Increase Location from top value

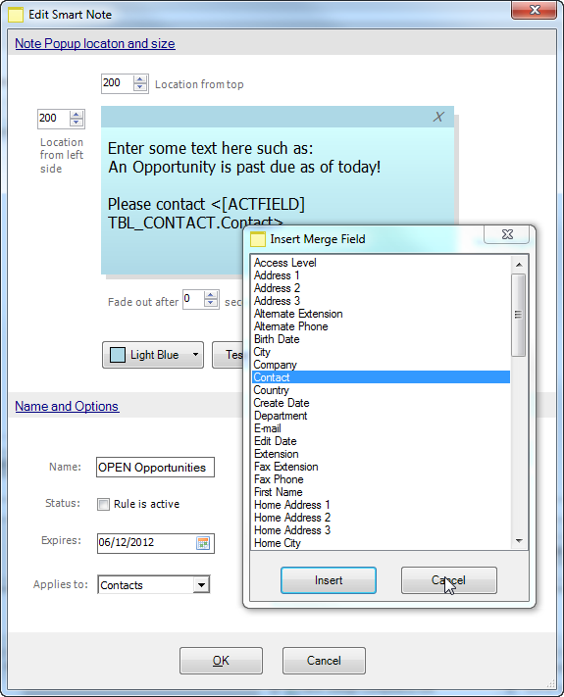coord(140,79)
